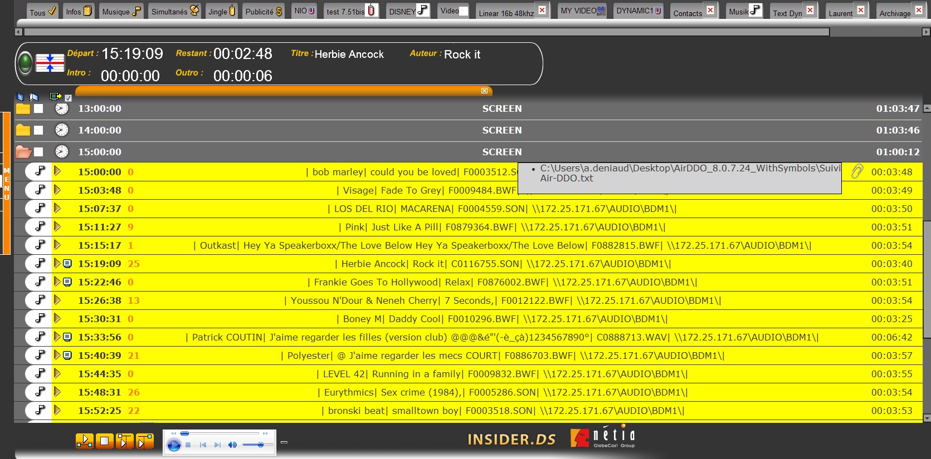Mute the media player speaker icon

[x=232, y=445]
